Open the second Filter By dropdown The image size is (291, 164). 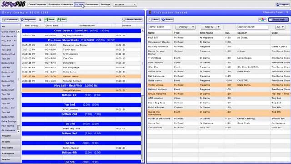pyautogui.click(x=211, y=27)
